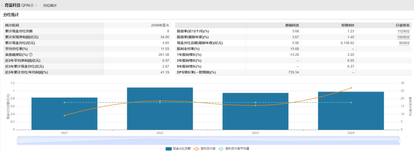The height and width of the screenshot is (154, 414).
Task: Click stock name 奇富科技 QFIN.O
Action: (19, 5)
